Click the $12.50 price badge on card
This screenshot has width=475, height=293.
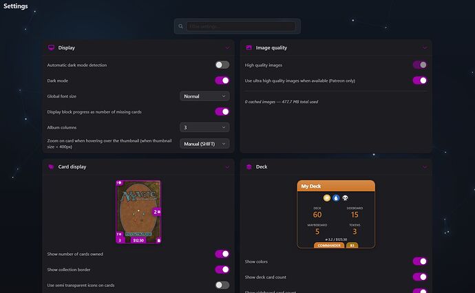(138, 240)
